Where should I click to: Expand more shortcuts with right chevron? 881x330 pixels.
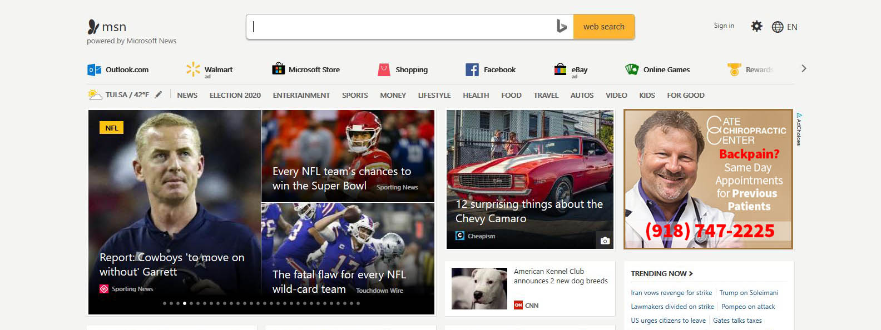click(x=804, y=68)
